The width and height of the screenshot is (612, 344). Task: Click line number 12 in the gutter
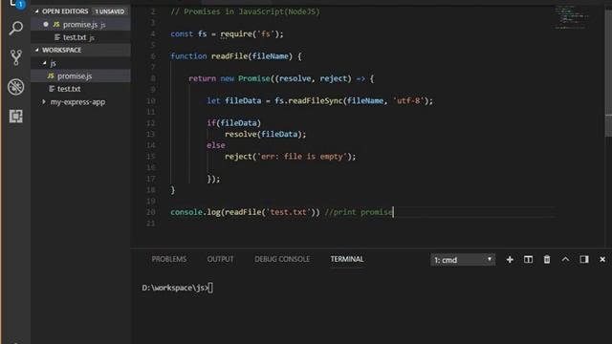(151, 123)
